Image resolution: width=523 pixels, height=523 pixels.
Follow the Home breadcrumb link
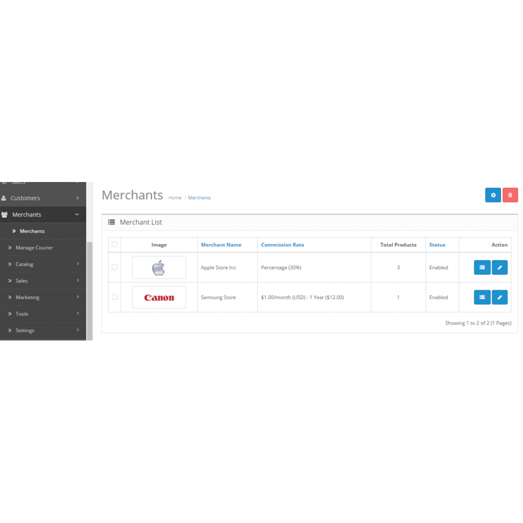(x=175, y=198)
